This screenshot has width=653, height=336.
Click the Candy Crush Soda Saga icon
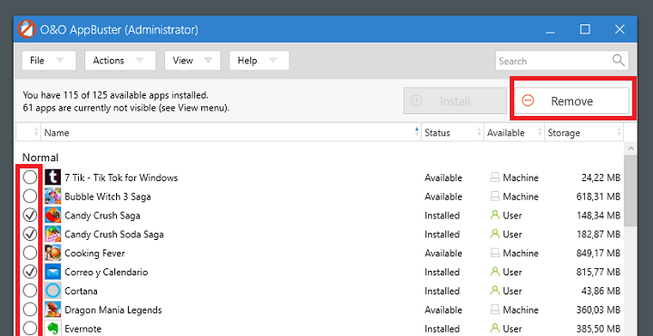(53, 235)
